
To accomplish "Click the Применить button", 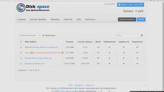I will click(x=49, y=35).
